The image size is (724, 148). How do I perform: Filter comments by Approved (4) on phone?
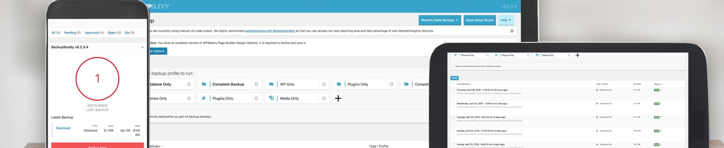(94, 33)
